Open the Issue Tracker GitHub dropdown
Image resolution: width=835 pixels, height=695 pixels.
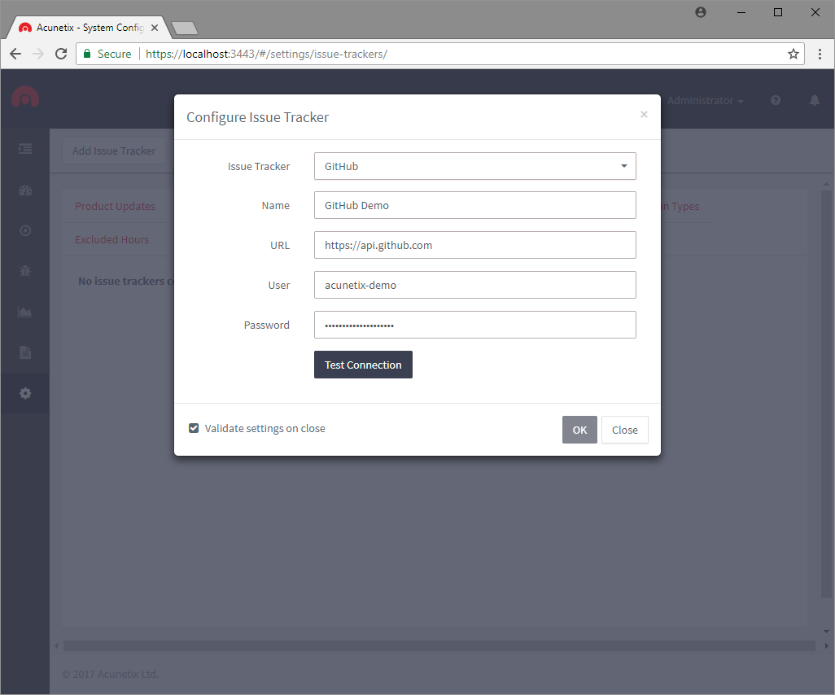click(475, 166)
